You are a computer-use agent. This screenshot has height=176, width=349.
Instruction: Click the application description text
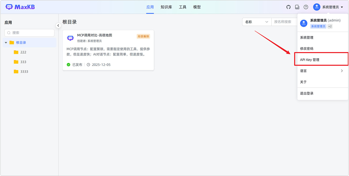point(108,52)
